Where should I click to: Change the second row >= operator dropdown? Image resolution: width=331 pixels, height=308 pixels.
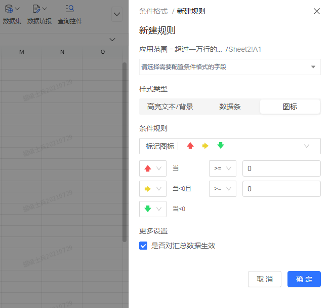tap(222, 189)
